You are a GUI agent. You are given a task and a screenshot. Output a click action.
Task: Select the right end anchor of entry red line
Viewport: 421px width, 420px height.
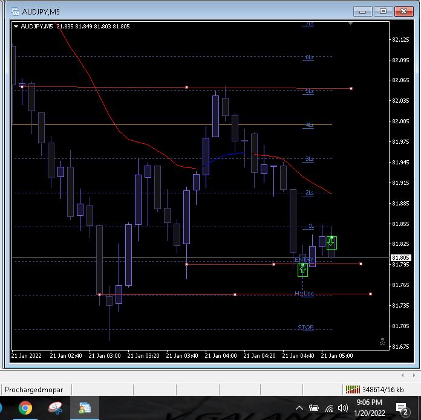(x=361, y=264)
